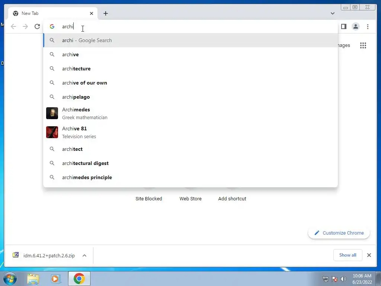Select the New Tab tab
Screen dimensions: 381x286
53,13
